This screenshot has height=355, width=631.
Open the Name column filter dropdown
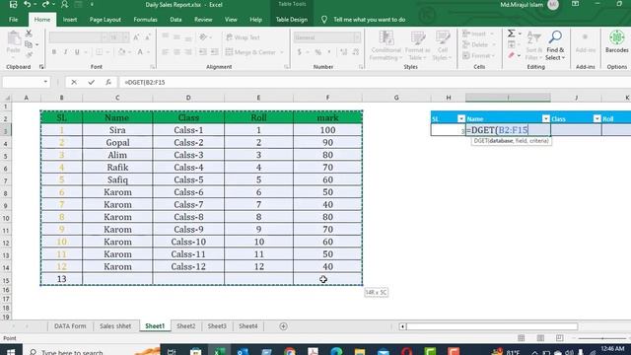[x=545, y=118]
